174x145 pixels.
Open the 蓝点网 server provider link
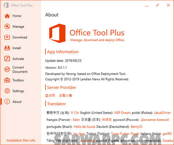click(x=50, y=95)
